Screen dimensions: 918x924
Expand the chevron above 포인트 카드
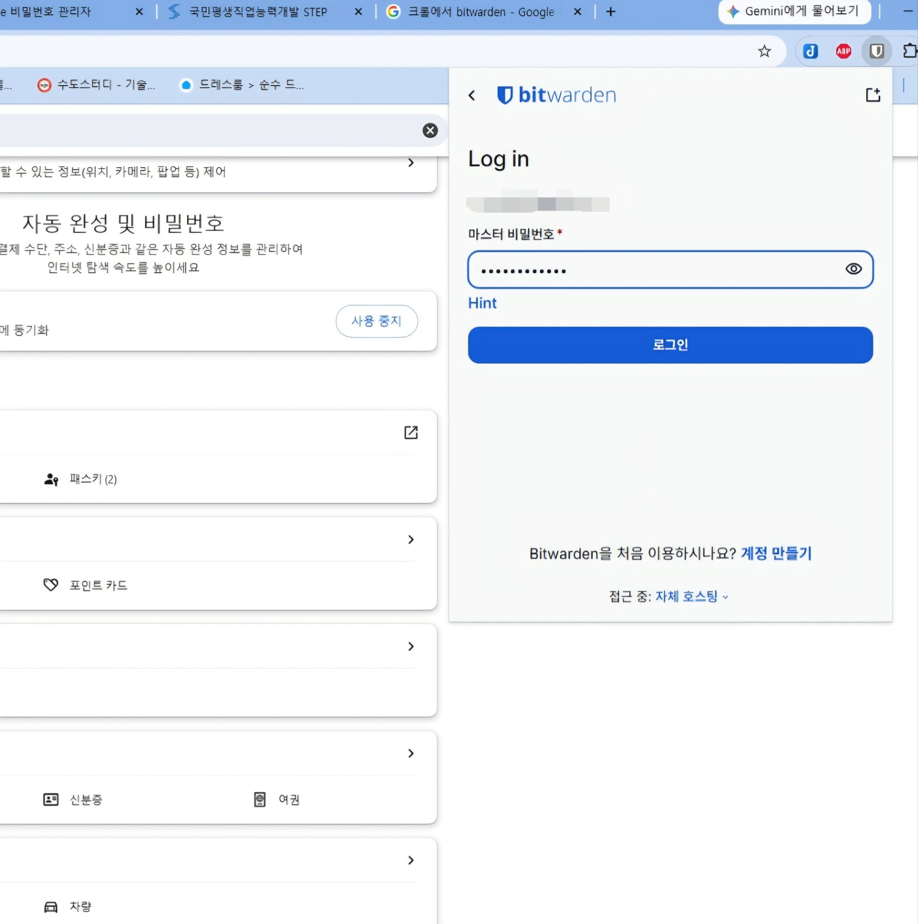coord(410,540)
